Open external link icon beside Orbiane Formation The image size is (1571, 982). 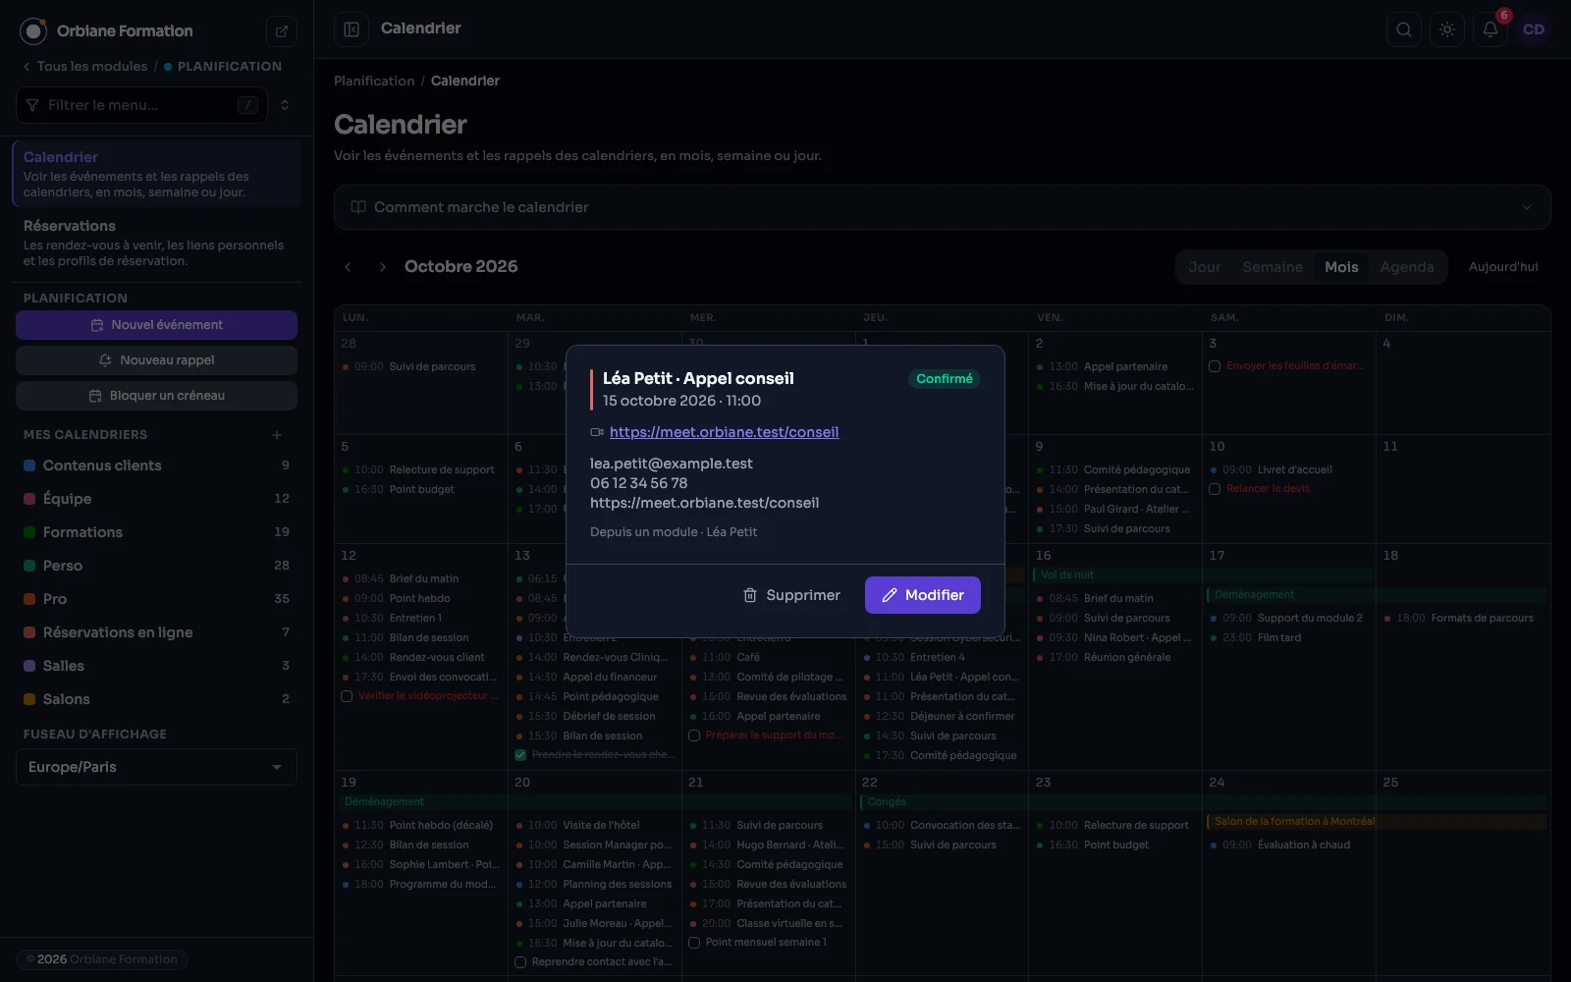click(282, 31)
